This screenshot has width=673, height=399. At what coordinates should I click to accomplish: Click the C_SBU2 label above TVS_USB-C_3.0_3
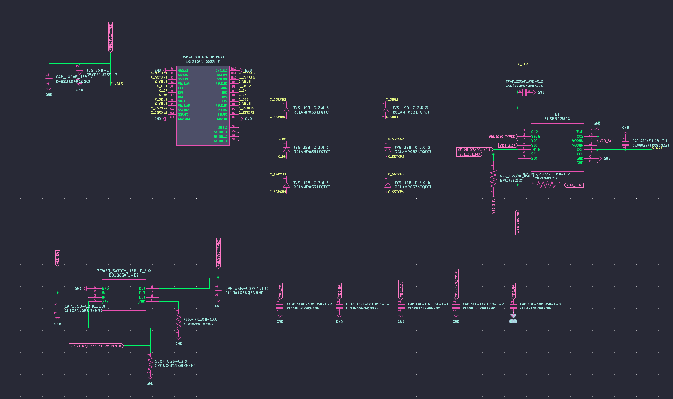392,99
